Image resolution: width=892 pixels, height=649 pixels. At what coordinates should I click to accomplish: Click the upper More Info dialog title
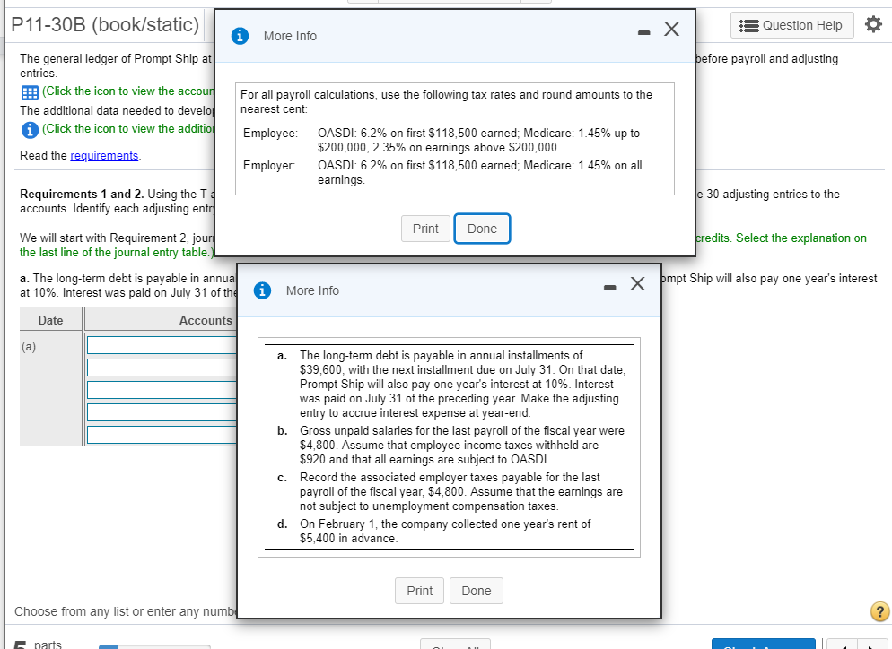[290, 36]
